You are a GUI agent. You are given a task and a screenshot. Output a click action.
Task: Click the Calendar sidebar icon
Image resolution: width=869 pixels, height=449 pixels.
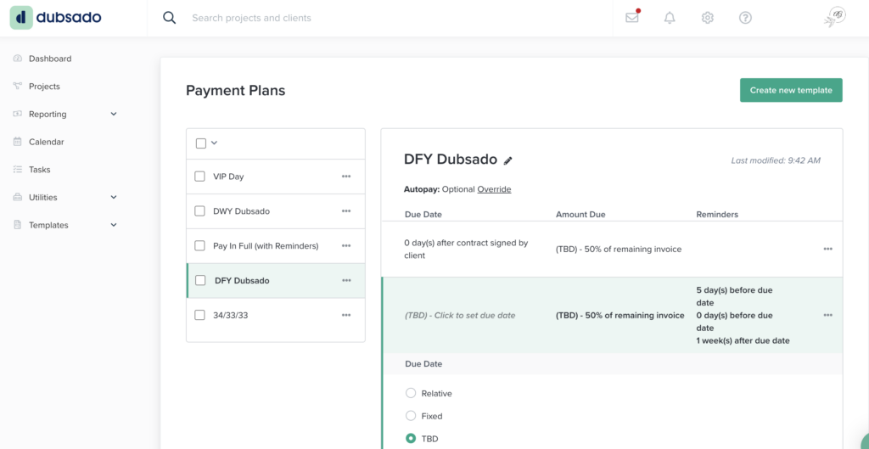click(17, 142)
